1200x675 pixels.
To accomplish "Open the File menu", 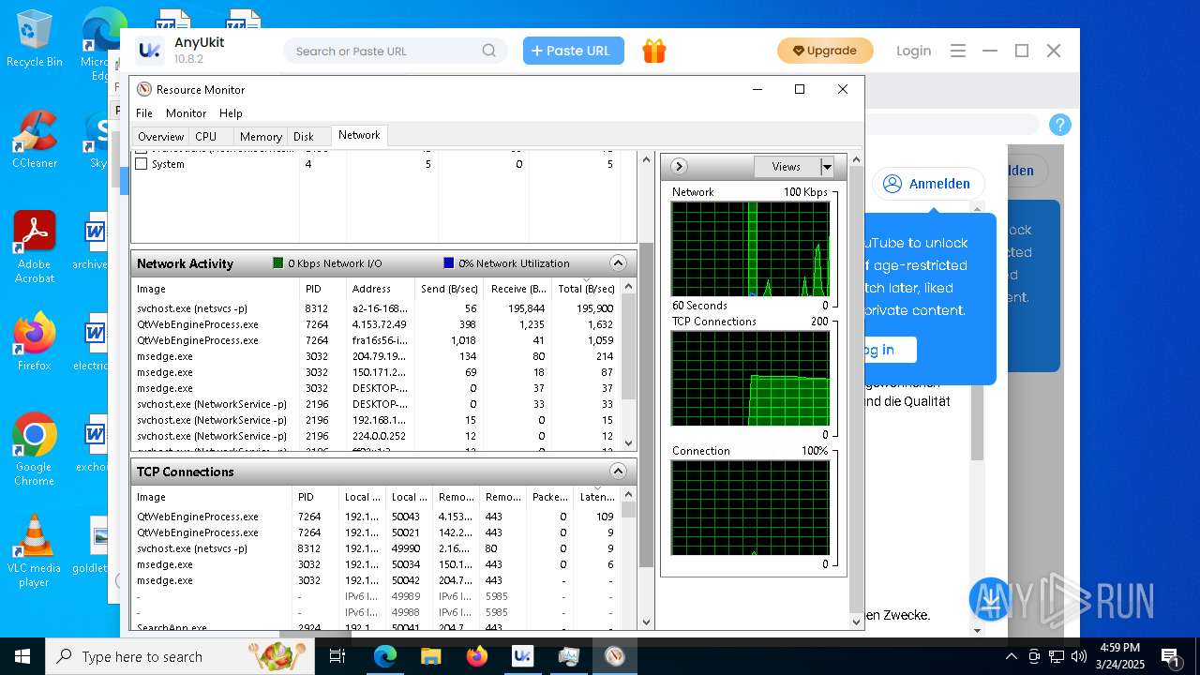I will (x=144, y=112).
